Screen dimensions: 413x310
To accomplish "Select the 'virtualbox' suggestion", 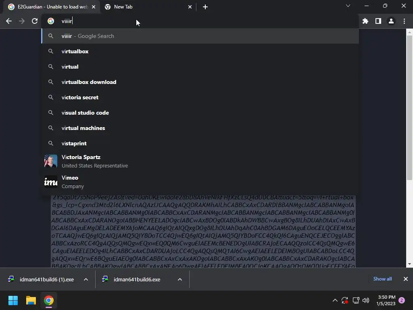I will coord(200,51).
